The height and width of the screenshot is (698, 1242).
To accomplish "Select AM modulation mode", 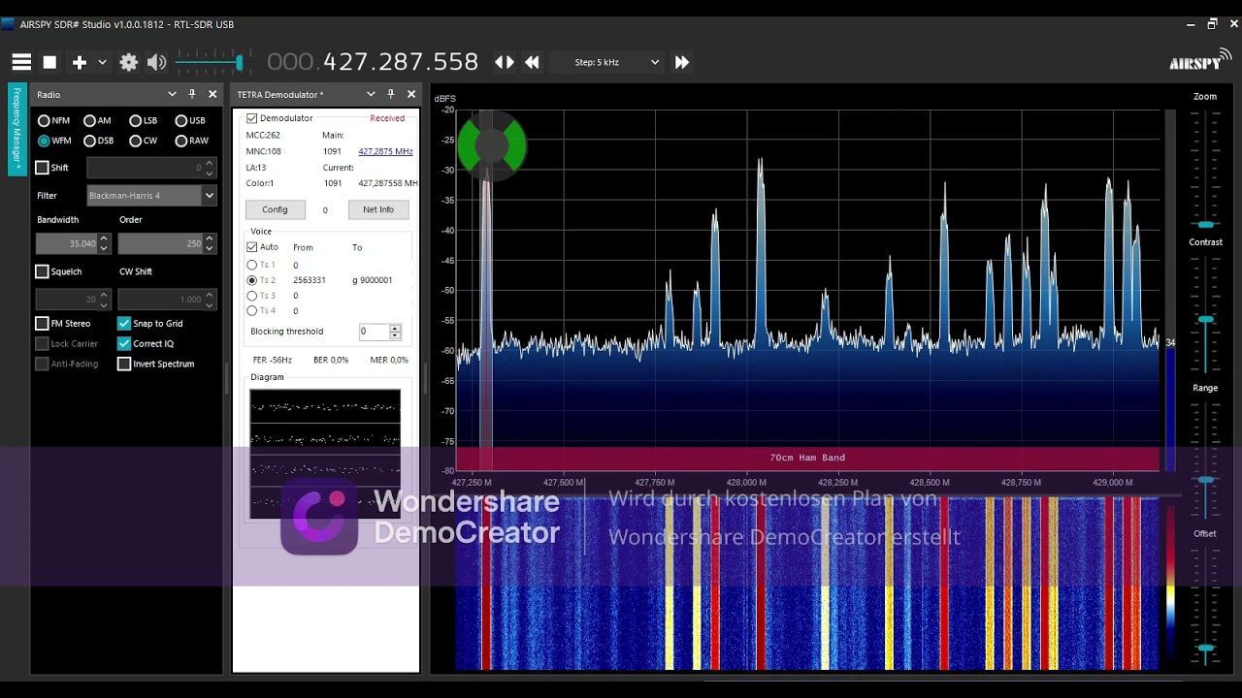I will coord(97,121).
